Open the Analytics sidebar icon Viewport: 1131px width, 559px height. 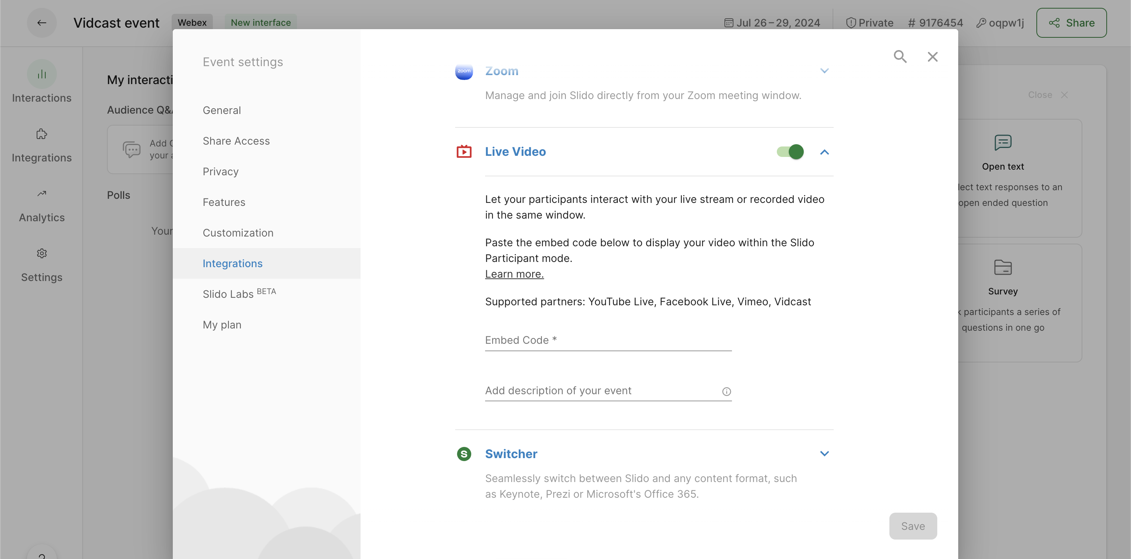pyautogui.click(x=42, y=194)
